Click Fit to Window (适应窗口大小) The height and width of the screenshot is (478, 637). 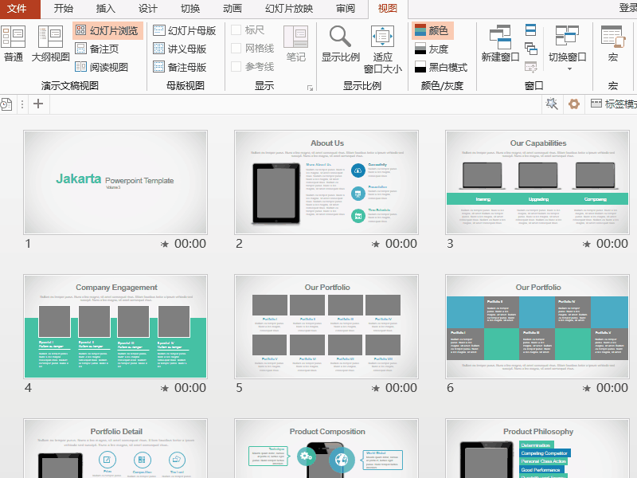(x=382, y=49)
